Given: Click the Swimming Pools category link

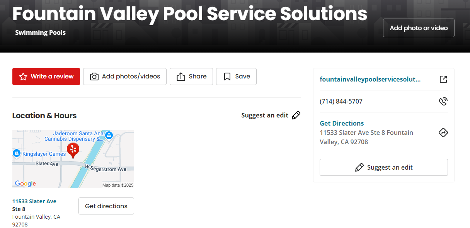Looking at the screenshot, I should tap(40, 32).
